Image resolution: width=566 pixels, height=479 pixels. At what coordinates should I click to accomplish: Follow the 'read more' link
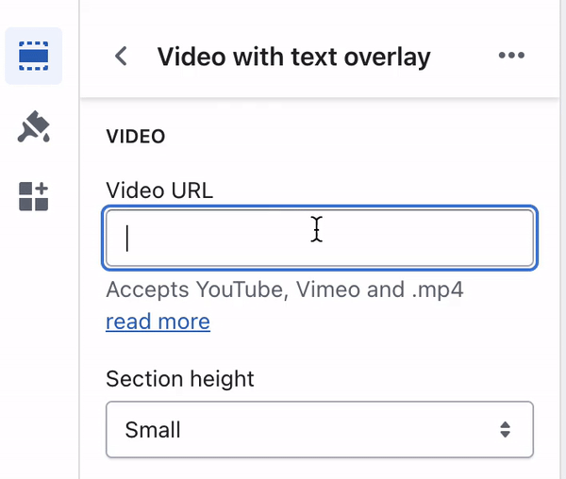point(158,322)
